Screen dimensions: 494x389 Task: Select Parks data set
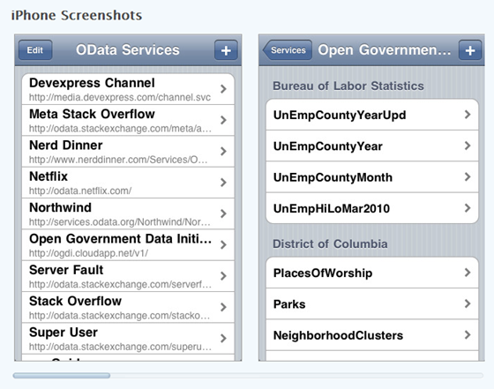(372, 304)
